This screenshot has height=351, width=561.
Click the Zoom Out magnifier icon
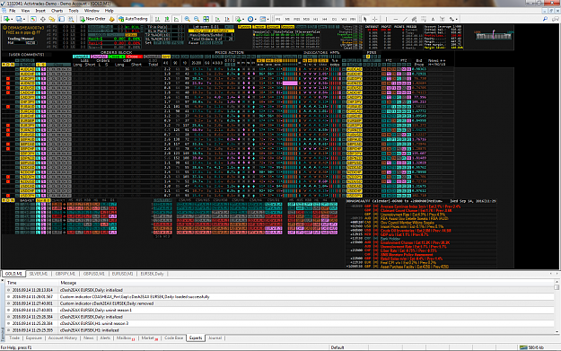tap(197, 19)
